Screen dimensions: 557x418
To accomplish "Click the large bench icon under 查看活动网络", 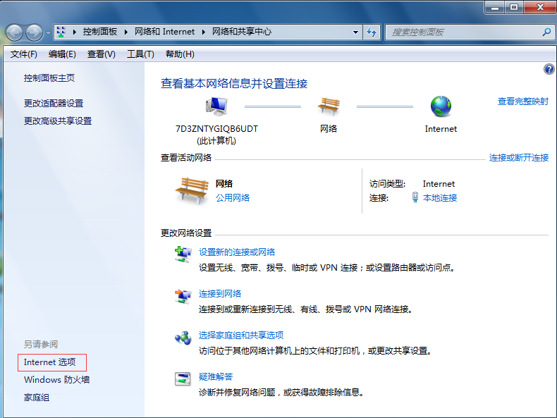I will point(191,190).
